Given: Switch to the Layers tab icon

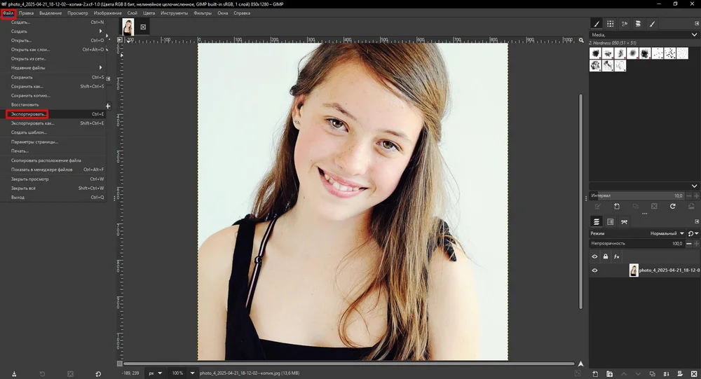Looking at the screenshot, I should click(x=597, y=221).
